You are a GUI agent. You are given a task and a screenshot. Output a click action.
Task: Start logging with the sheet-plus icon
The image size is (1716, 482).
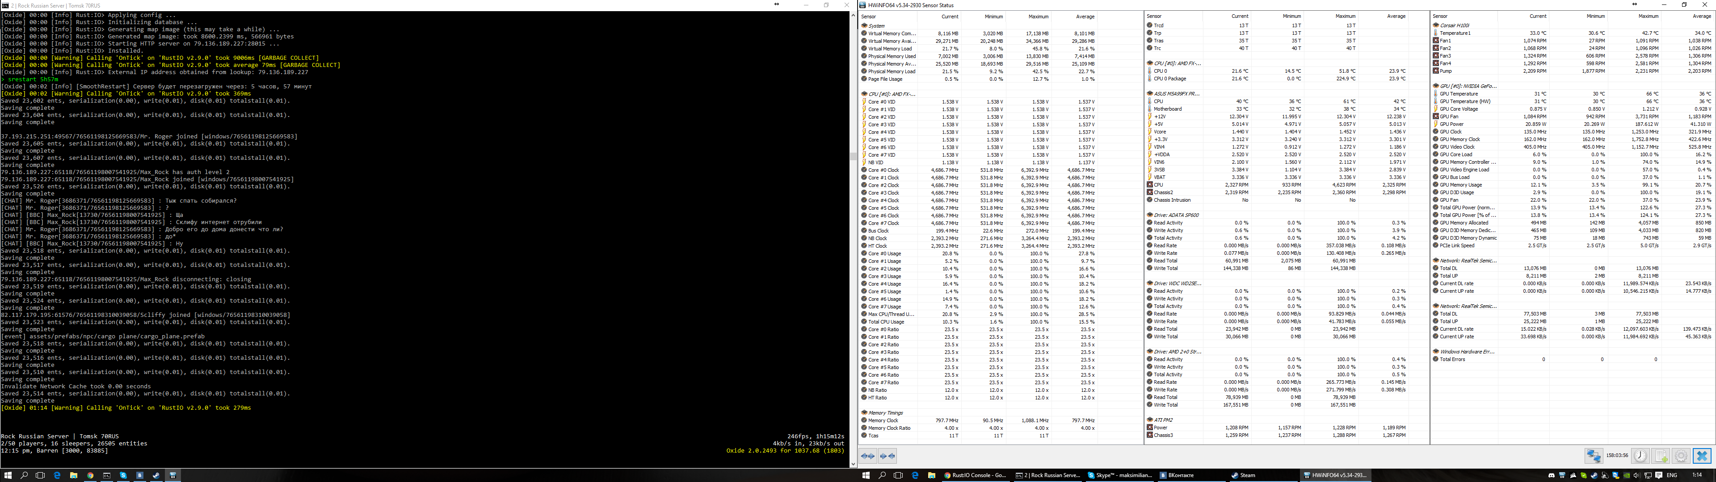pos(1661,456)
